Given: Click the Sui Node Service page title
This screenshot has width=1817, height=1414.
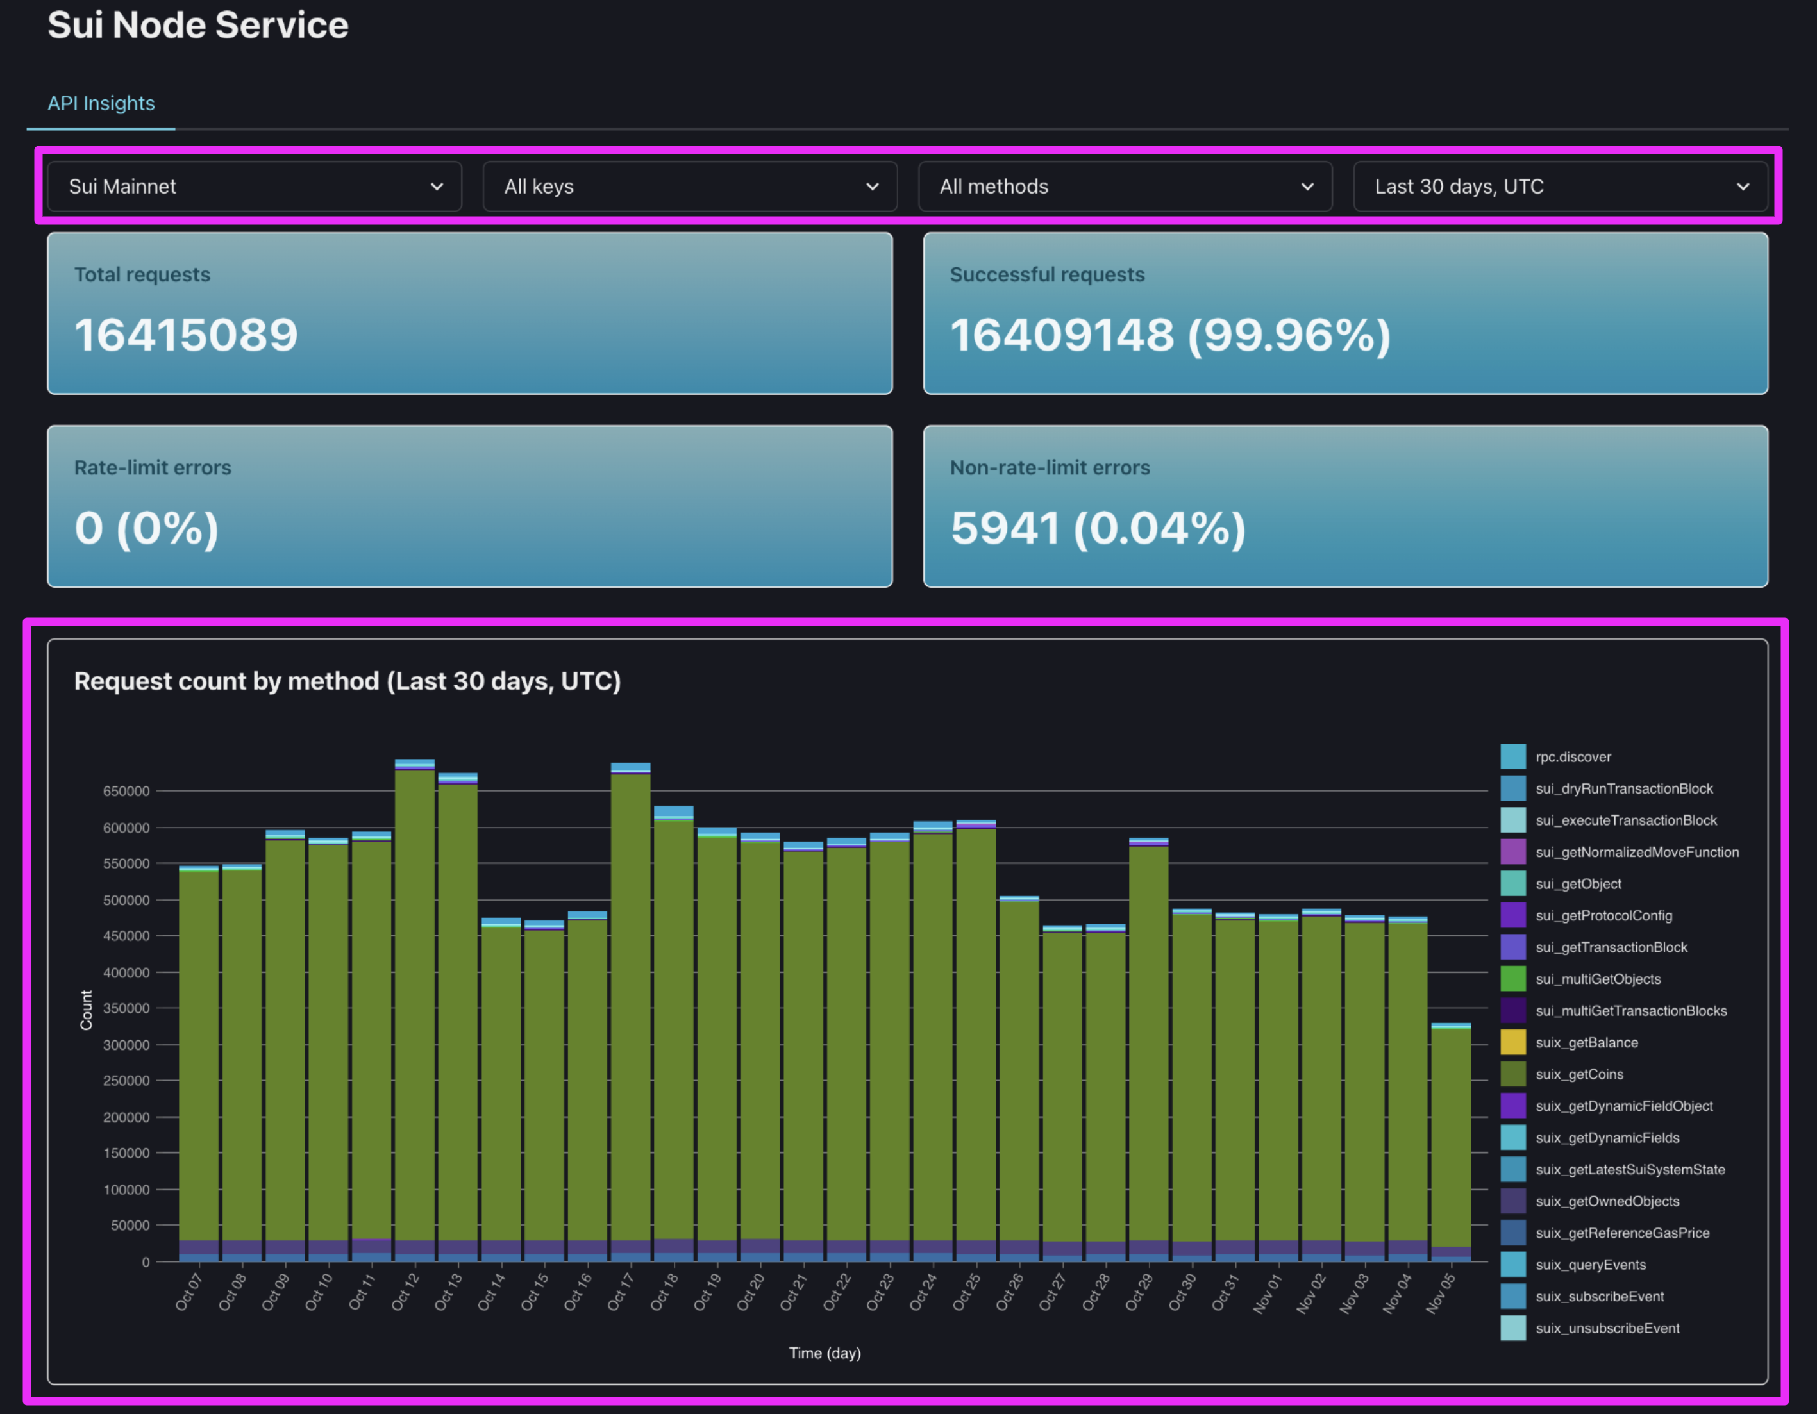Looking at the screenshot, I should tap(198, 25).
